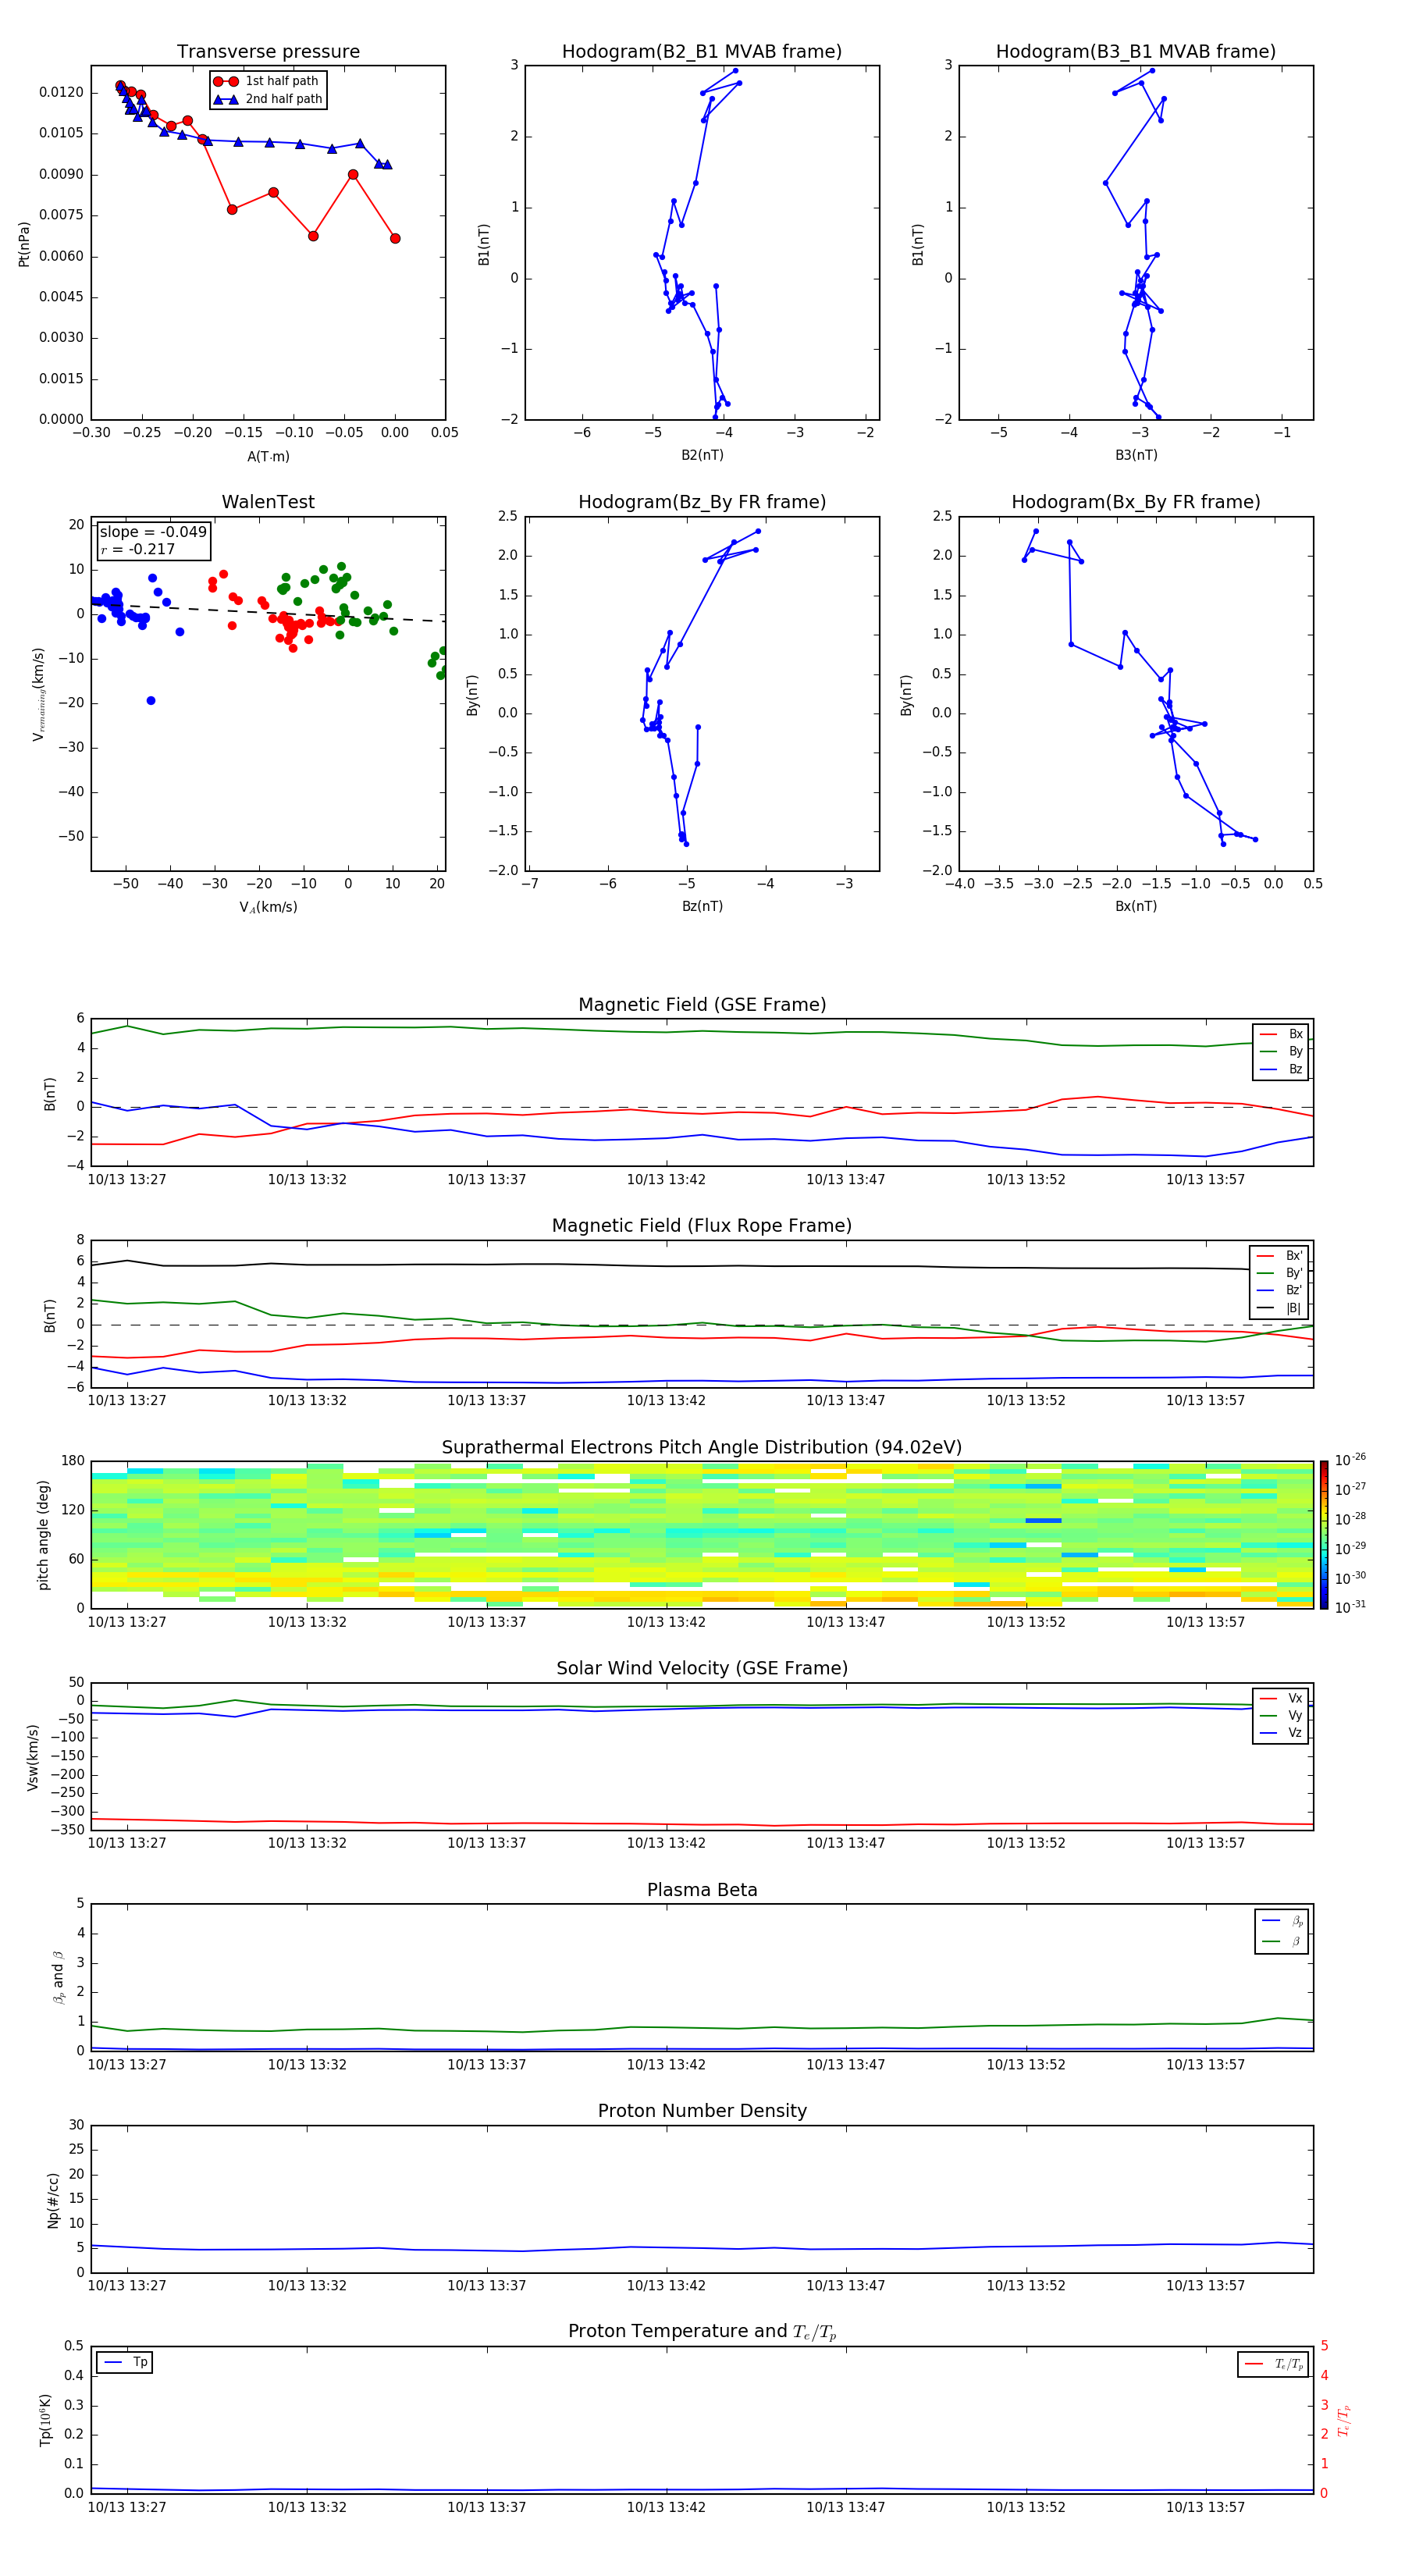Click the Bz' entry in Flux Rope legend
The image size is (1405, 2576).
(1280, 1290)
